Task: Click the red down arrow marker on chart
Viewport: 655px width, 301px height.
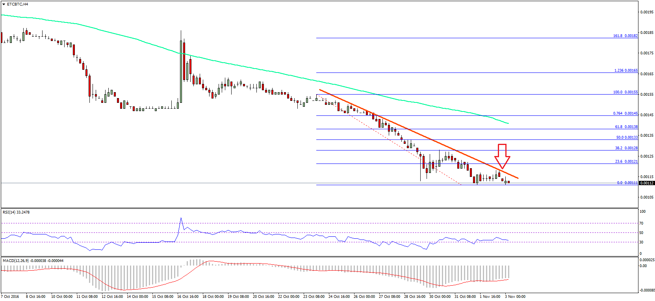Action: (x=502, y=156)
